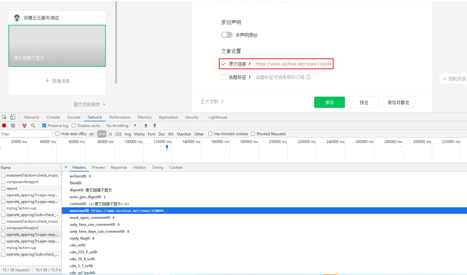The height and width of the screenshot is (275, 467).
Task: Enable the Disable cache checkbox
Action: [x=74, y=126]
